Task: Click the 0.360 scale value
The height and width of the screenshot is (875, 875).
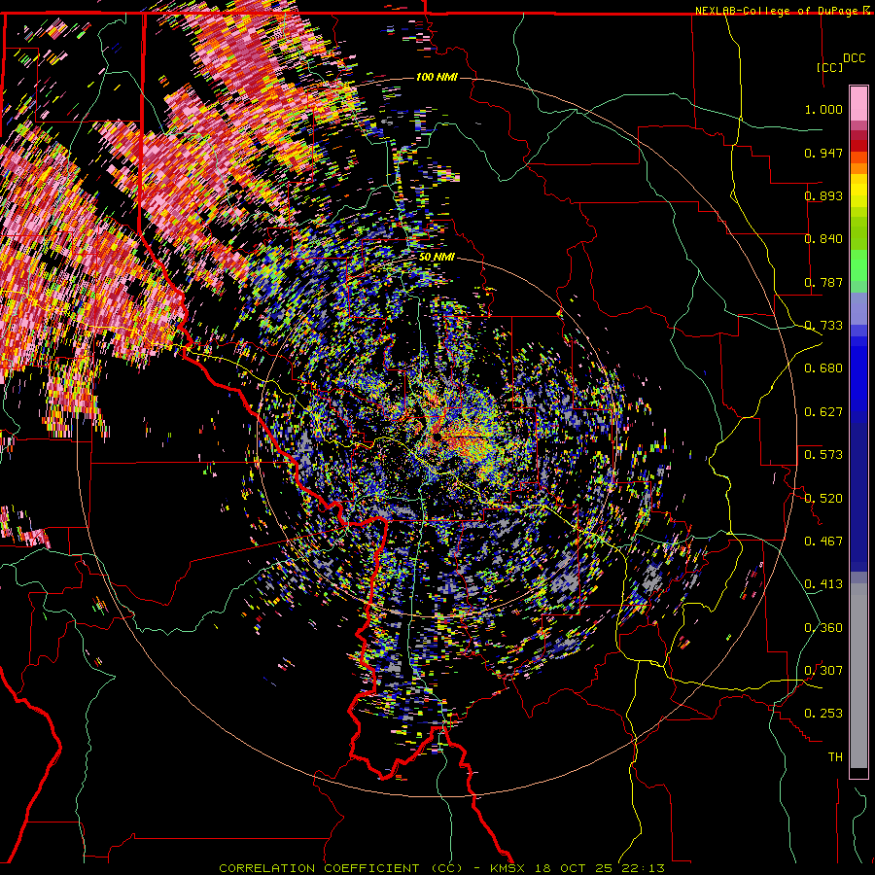Action: [823, 628]
